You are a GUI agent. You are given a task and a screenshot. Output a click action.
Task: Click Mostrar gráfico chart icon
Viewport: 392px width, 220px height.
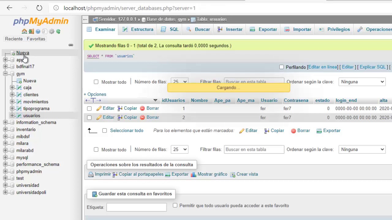click(193, 174)
